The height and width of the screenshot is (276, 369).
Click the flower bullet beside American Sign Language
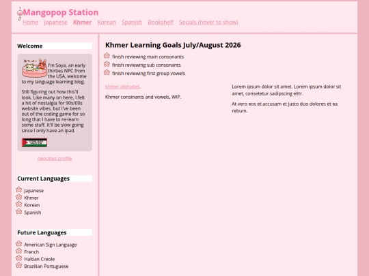click(19, 243)
